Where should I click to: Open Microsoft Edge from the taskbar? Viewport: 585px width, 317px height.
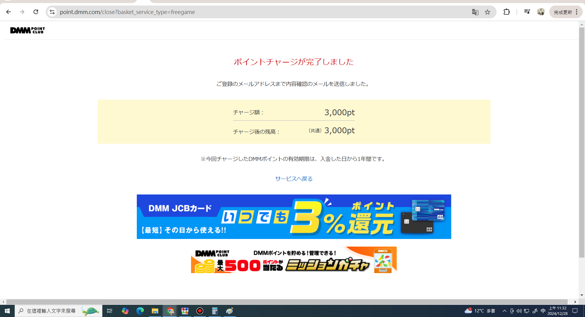(x=140, y=311)
